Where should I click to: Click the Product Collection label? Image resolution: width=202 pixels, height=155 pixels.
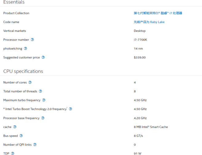pos(16,13)
